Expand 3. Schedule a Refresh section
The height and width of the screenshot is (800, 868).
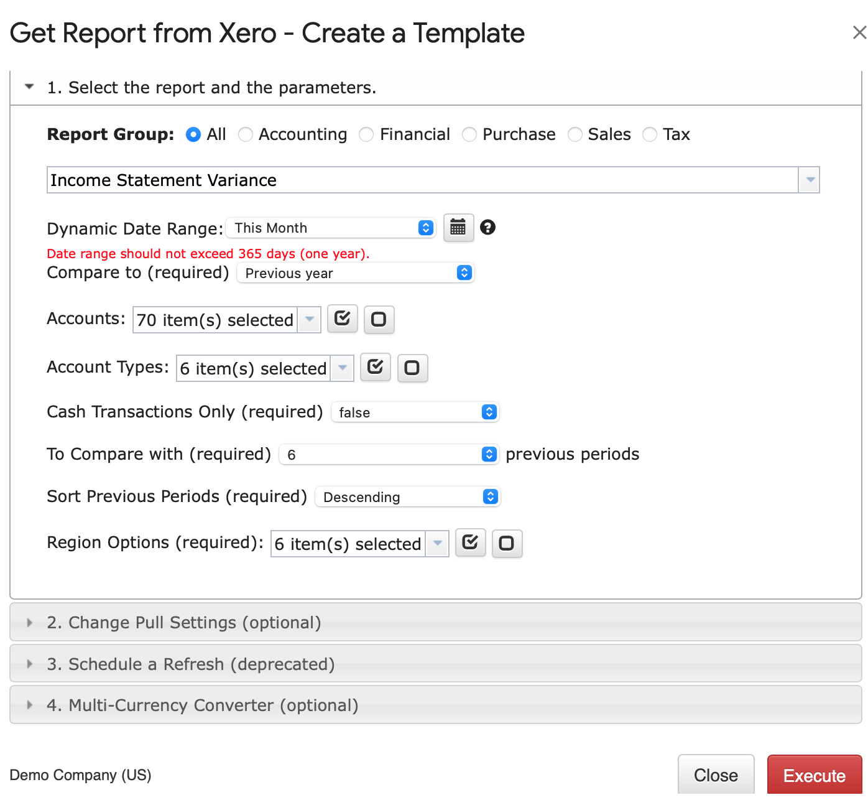(x=435, y=664)
